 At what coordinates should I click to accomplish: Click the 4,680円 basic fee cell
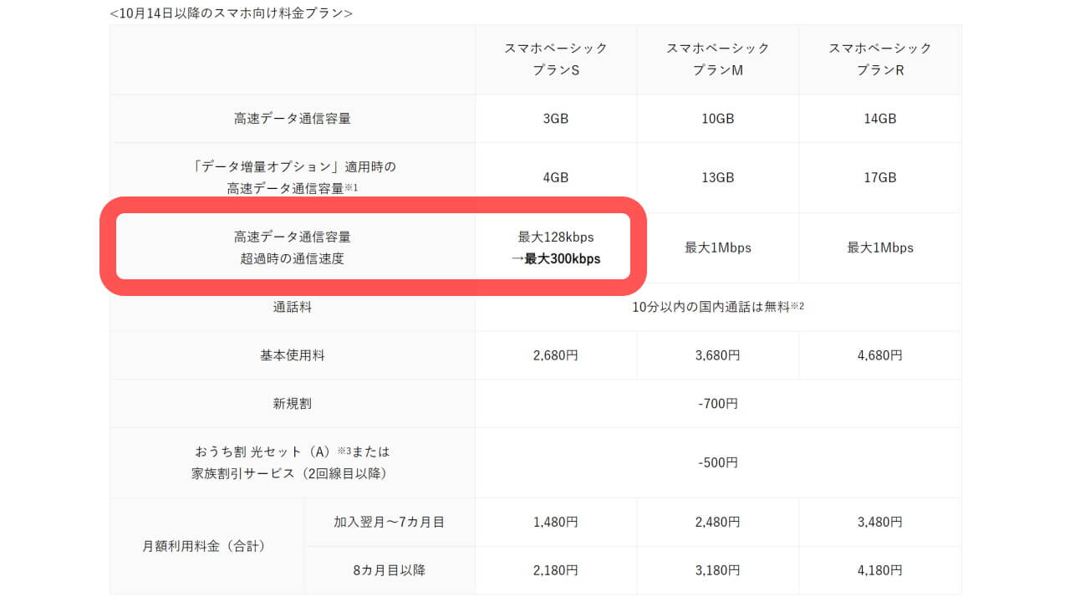point(879,355)
